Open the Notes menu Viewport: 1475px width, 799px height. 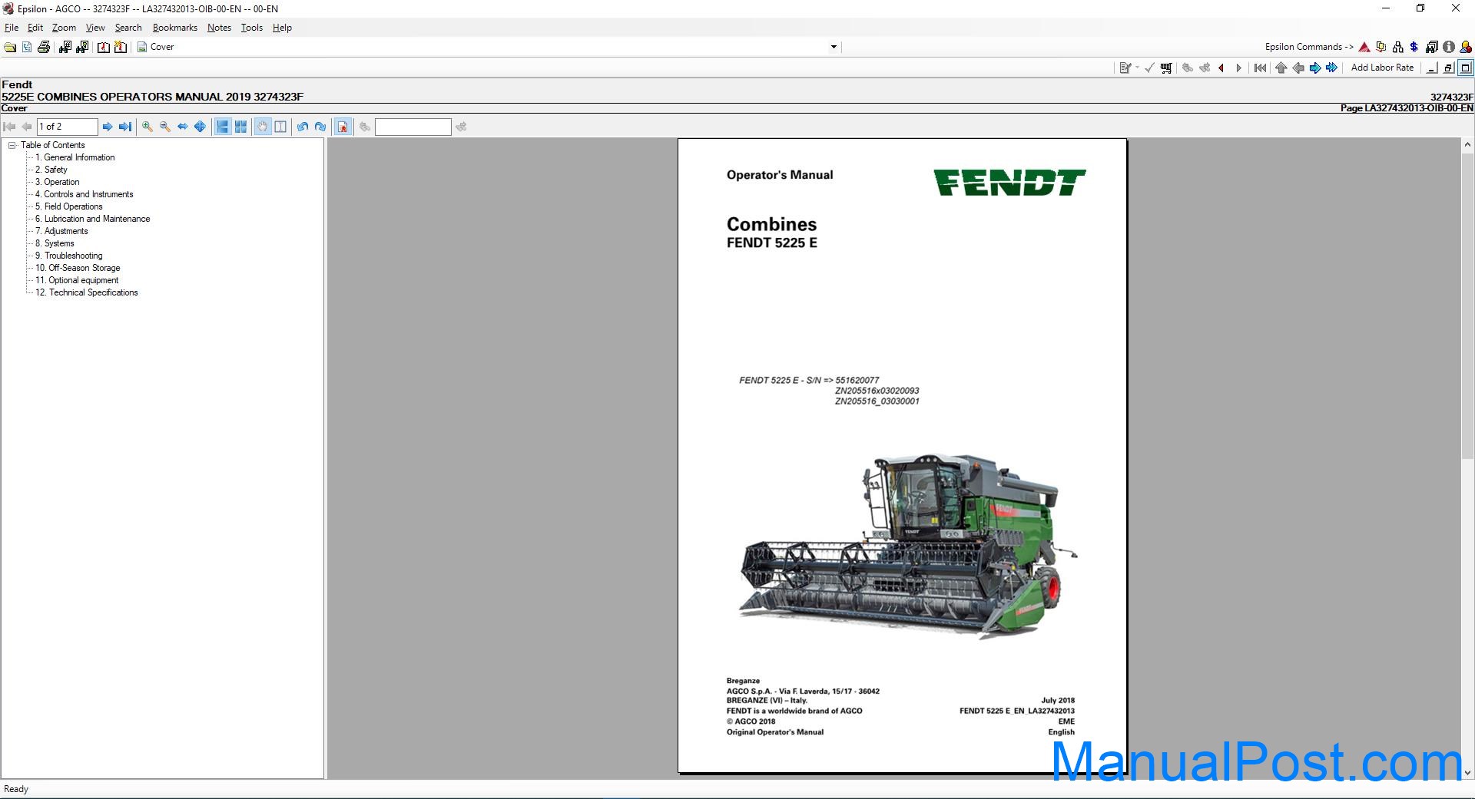pyautogui.click(x=219, y=28)
